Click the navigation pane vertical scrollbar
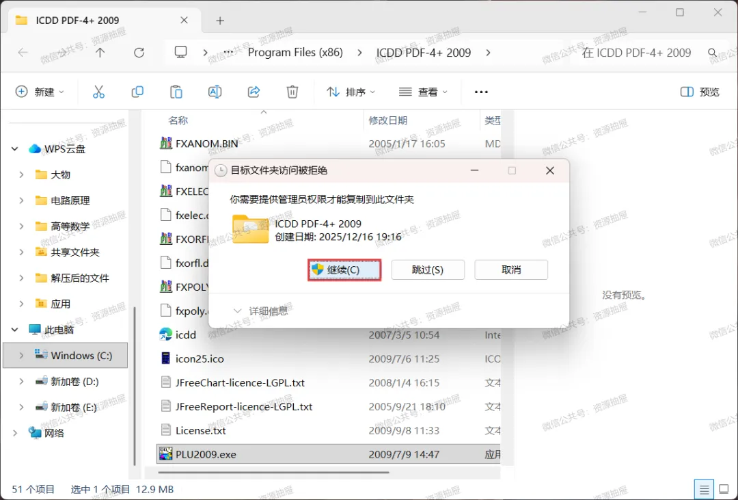This screenshot has height=500, width=738. click(135, 386)
